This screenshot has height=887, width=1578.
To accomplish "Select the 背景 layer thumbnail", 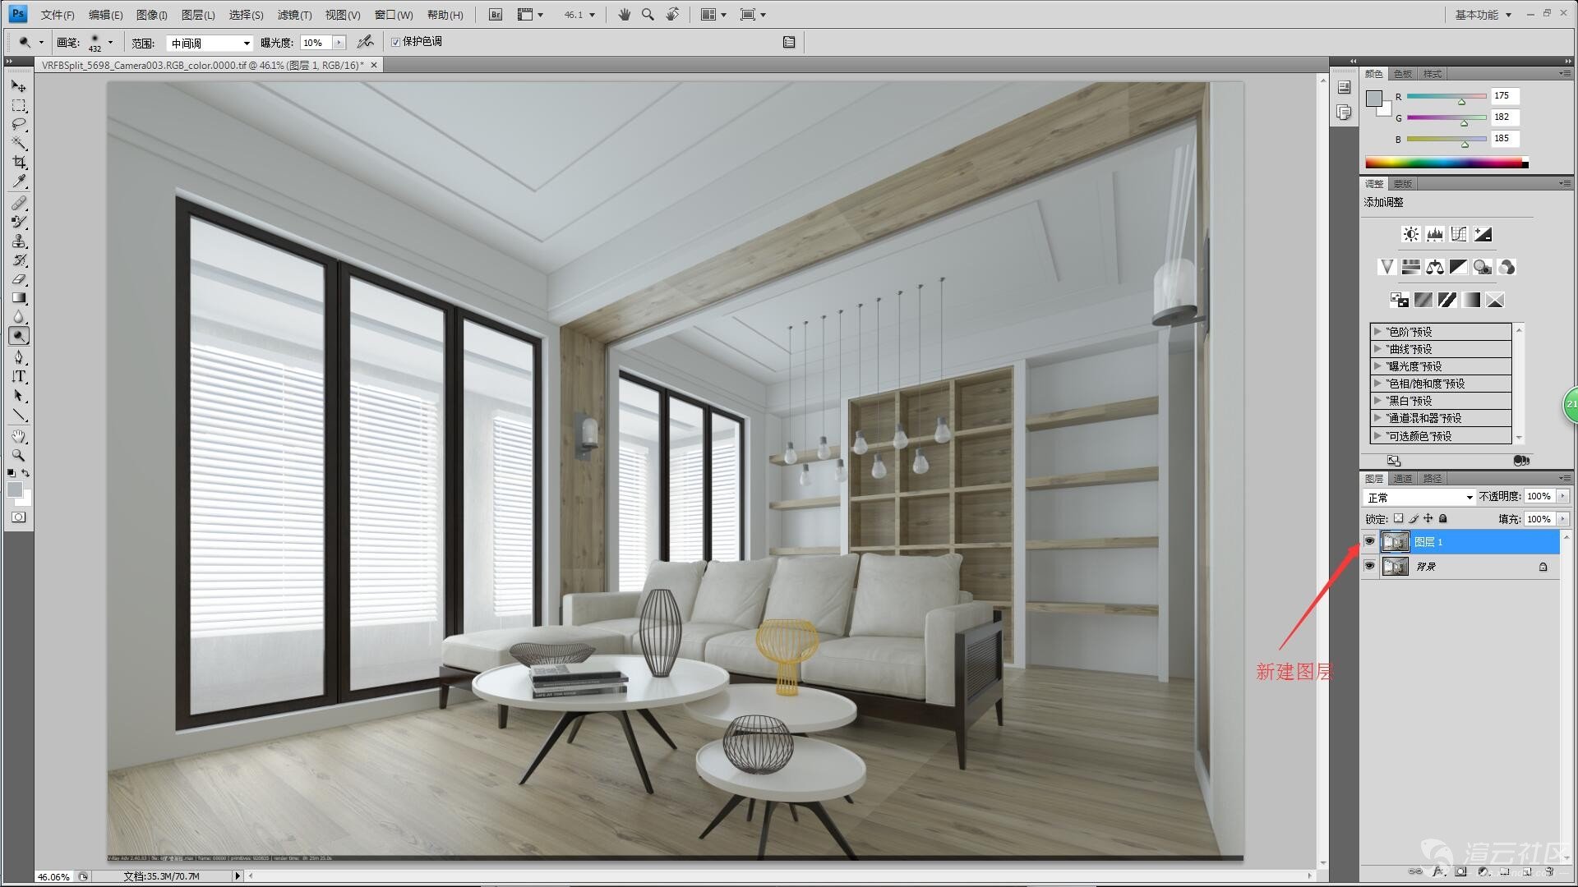I will coord(1396,566).
